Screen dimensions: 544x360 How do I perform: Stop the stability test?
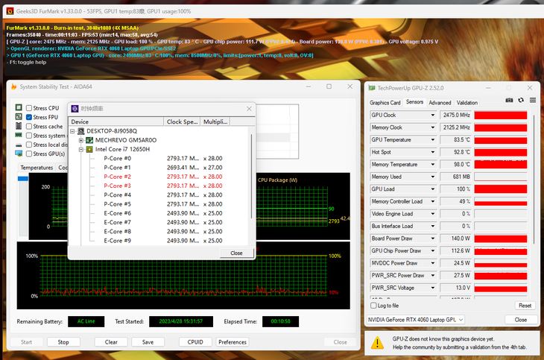pyautogui.click(x=63, y=342)
